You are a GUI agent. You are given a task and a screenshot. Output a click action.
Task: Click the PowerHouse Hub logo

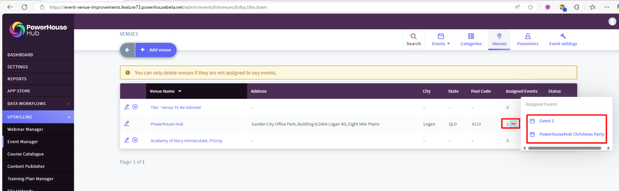[x=38, y=30]
